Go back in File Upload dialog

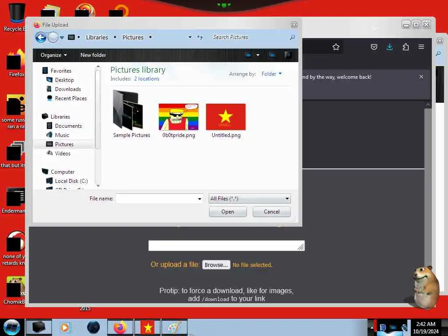[41, 38]
